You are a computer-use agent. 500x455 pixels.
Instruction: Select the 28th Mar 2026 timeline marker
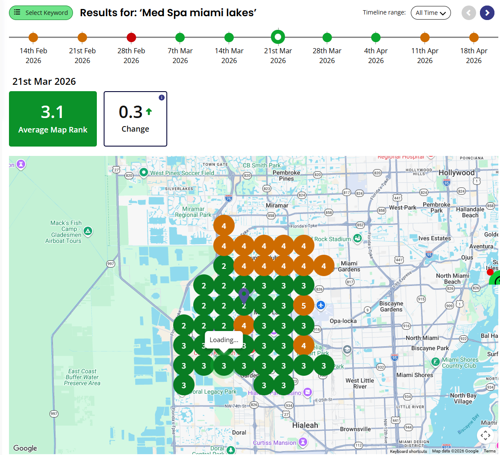tap(327, 37)
